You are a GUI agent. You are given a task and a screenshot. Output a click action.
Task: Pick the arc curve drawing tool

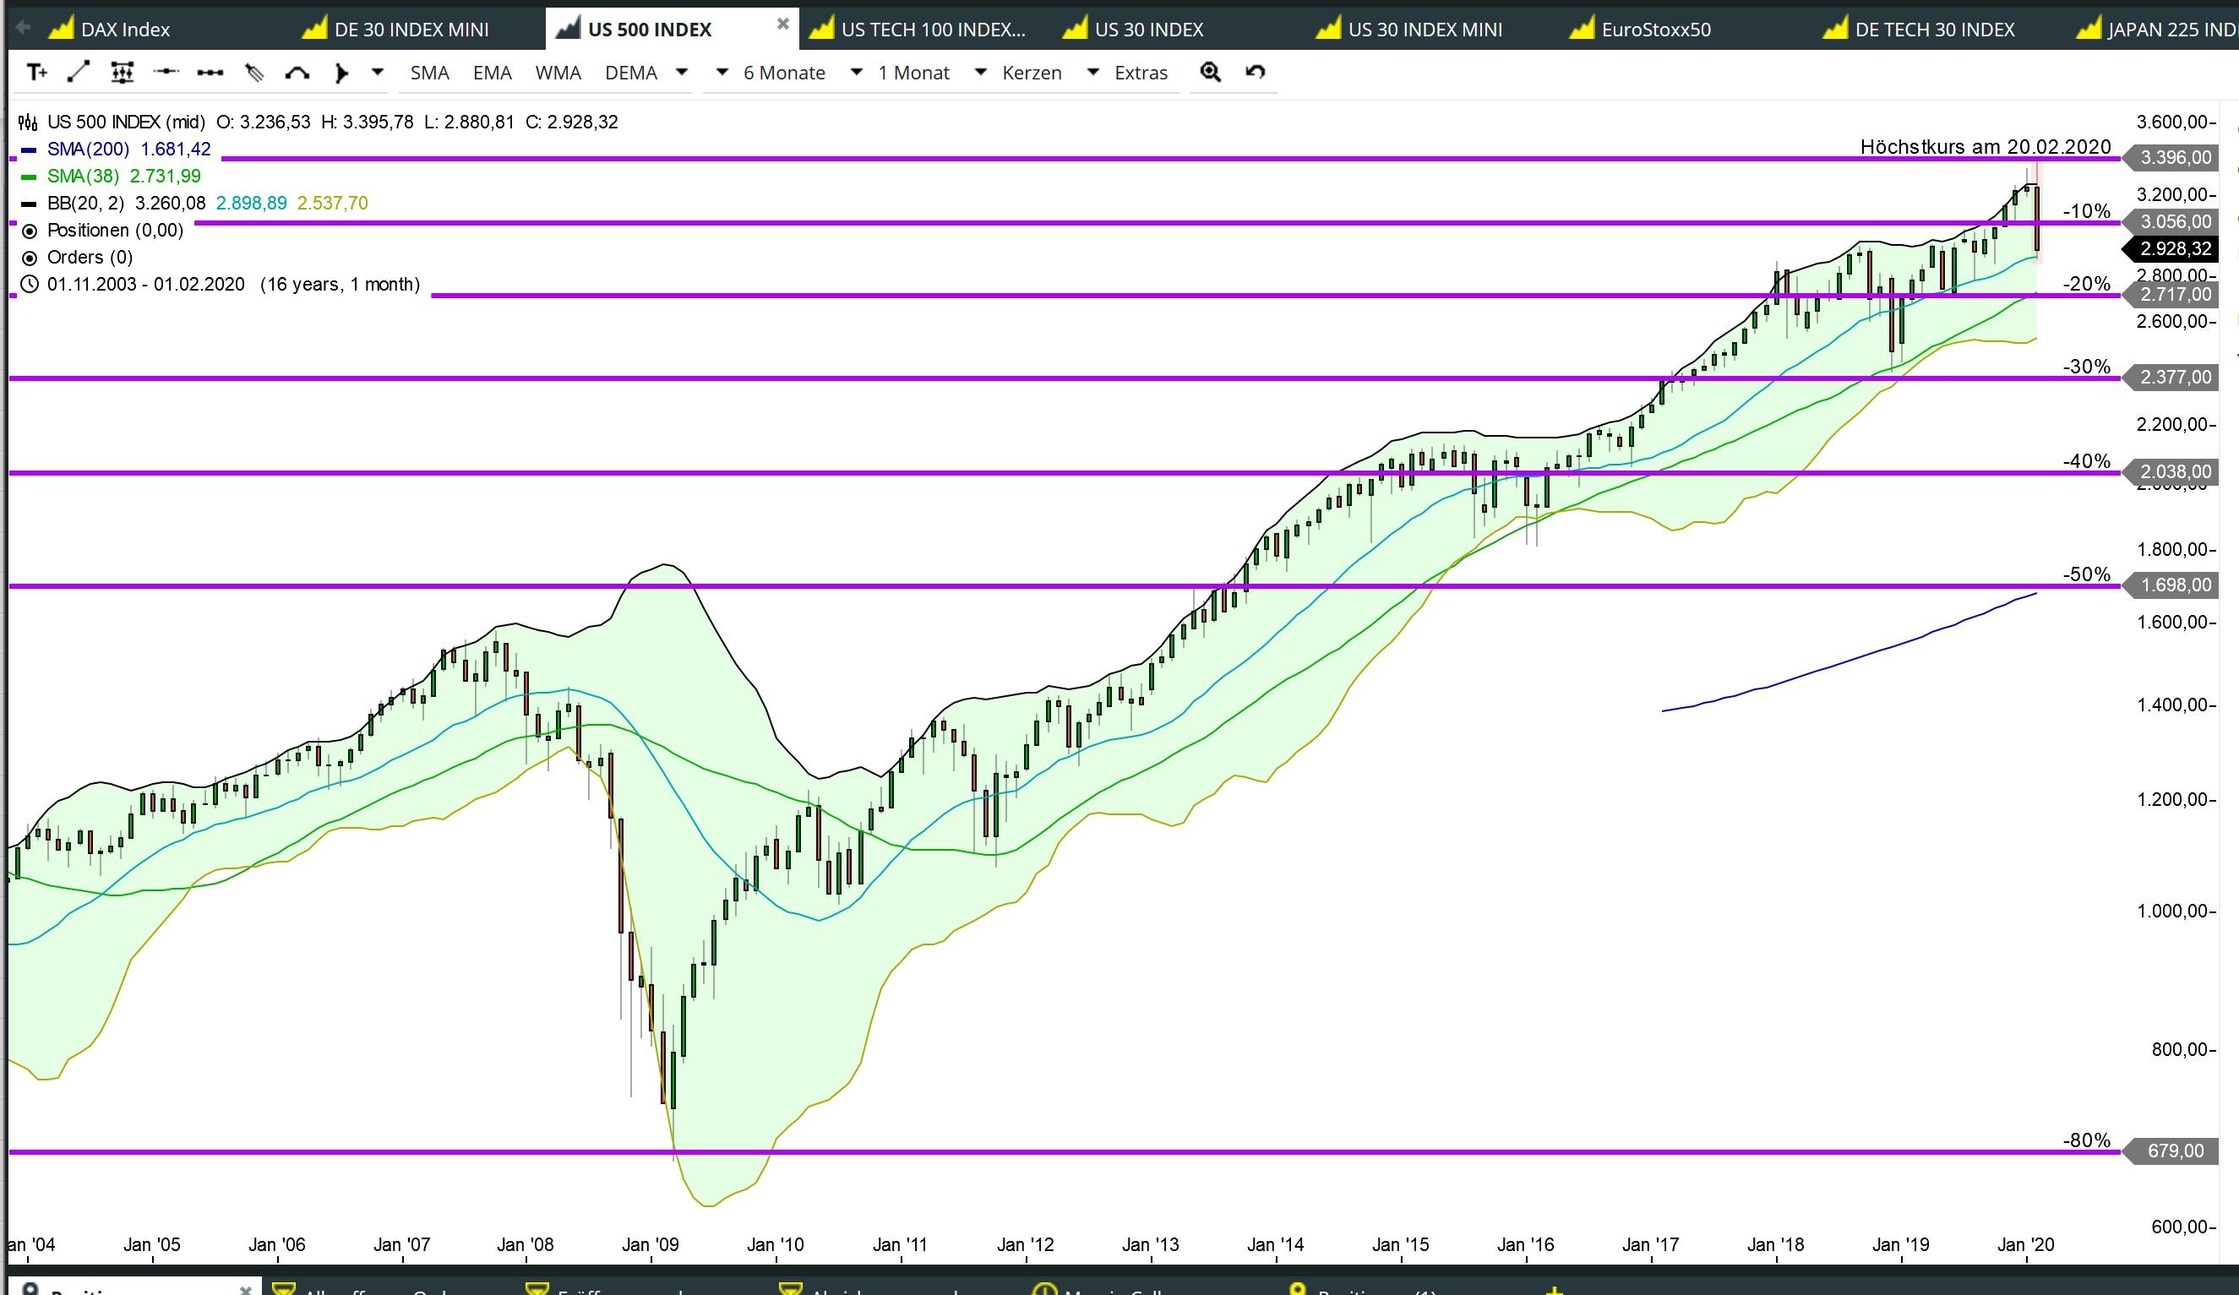(297, 73)
